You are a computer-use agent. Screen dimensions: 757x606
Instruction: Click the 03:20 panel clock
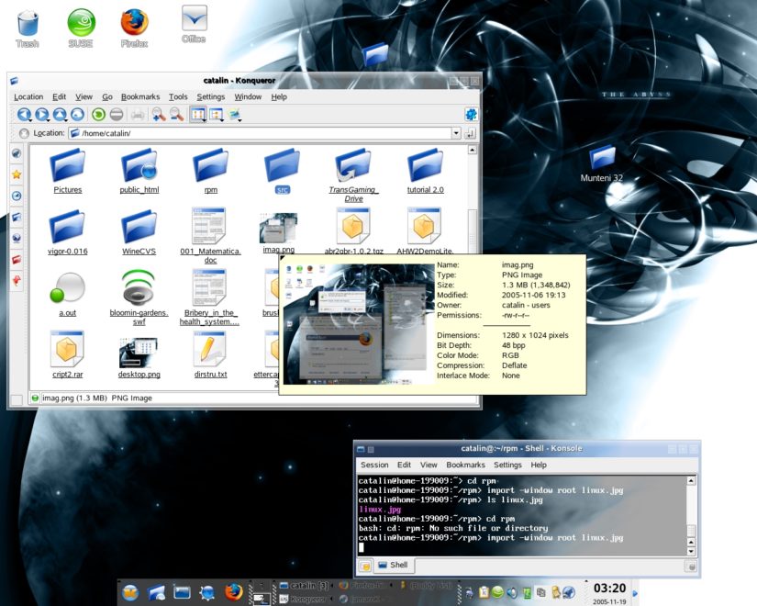[609, 589]
